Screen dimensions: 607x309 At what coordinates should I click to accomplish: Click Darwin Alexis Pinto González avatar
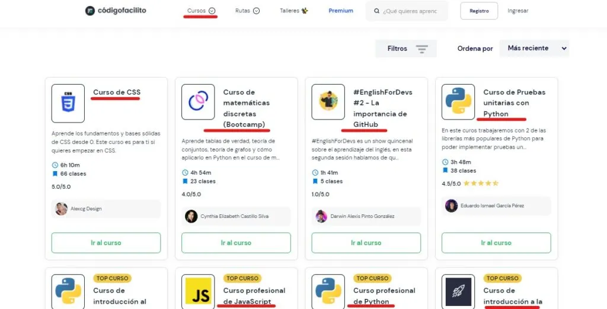(x=321, y=216)
